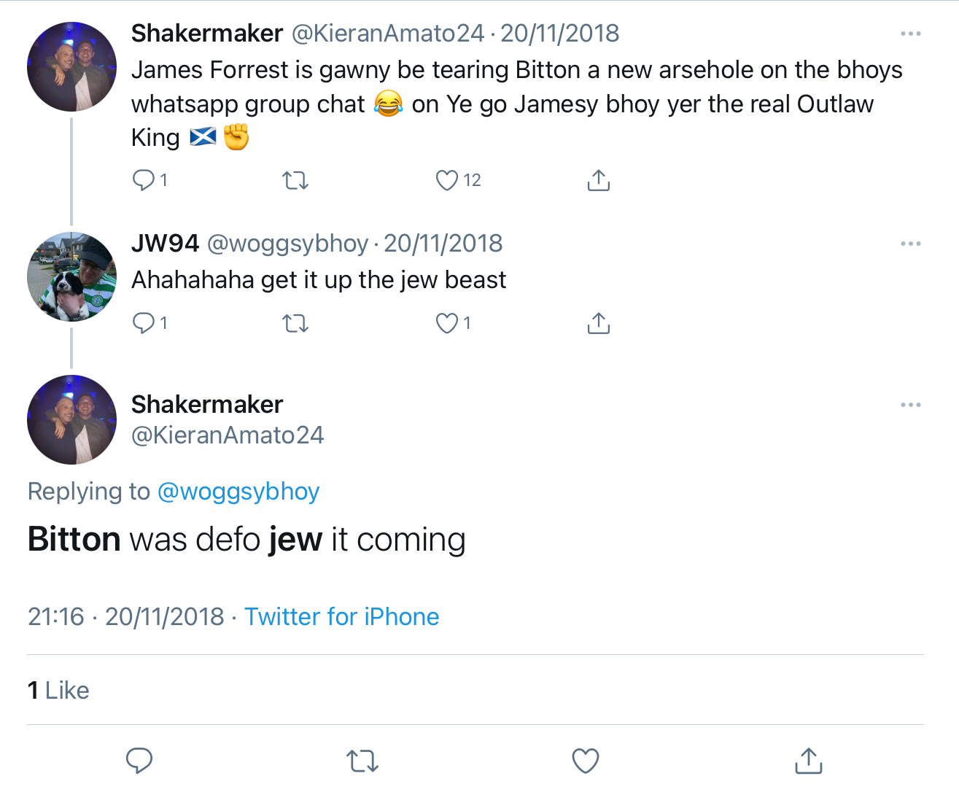This screenshot has height=795, width=959.
Task: Tap the retweet icon in bottom action bar
Action: coord(362,761)
